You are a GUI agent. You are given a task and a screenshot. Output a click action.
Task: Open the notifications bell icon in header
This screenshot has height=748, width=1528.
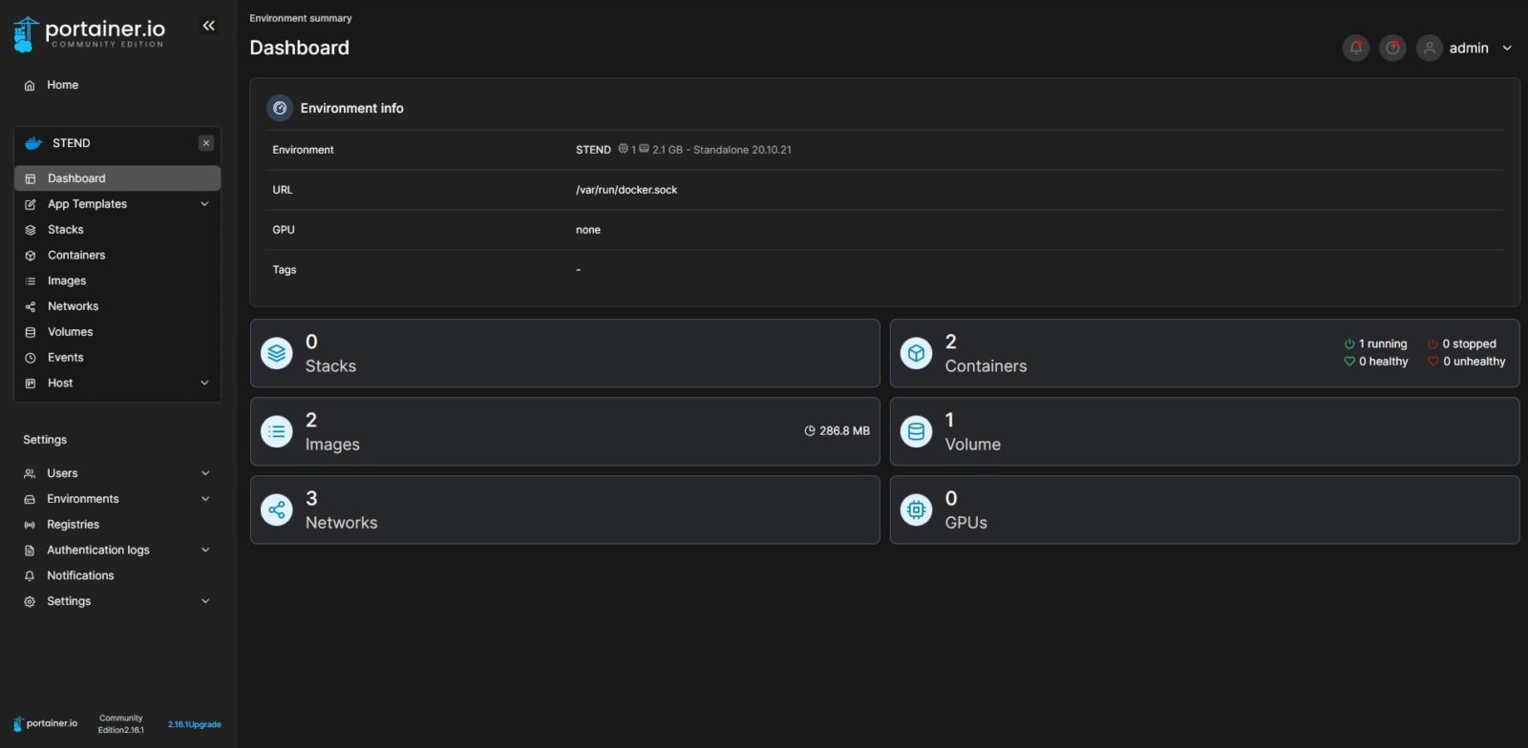tap(1355, 48)
